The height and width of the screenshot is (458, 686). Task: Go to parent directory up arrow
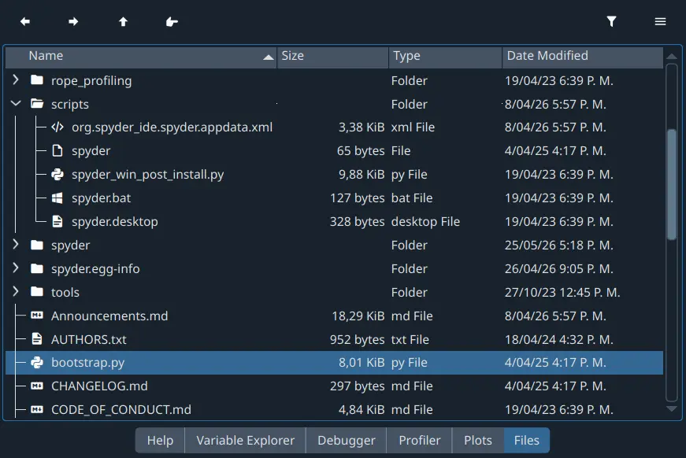coord(124,21)
